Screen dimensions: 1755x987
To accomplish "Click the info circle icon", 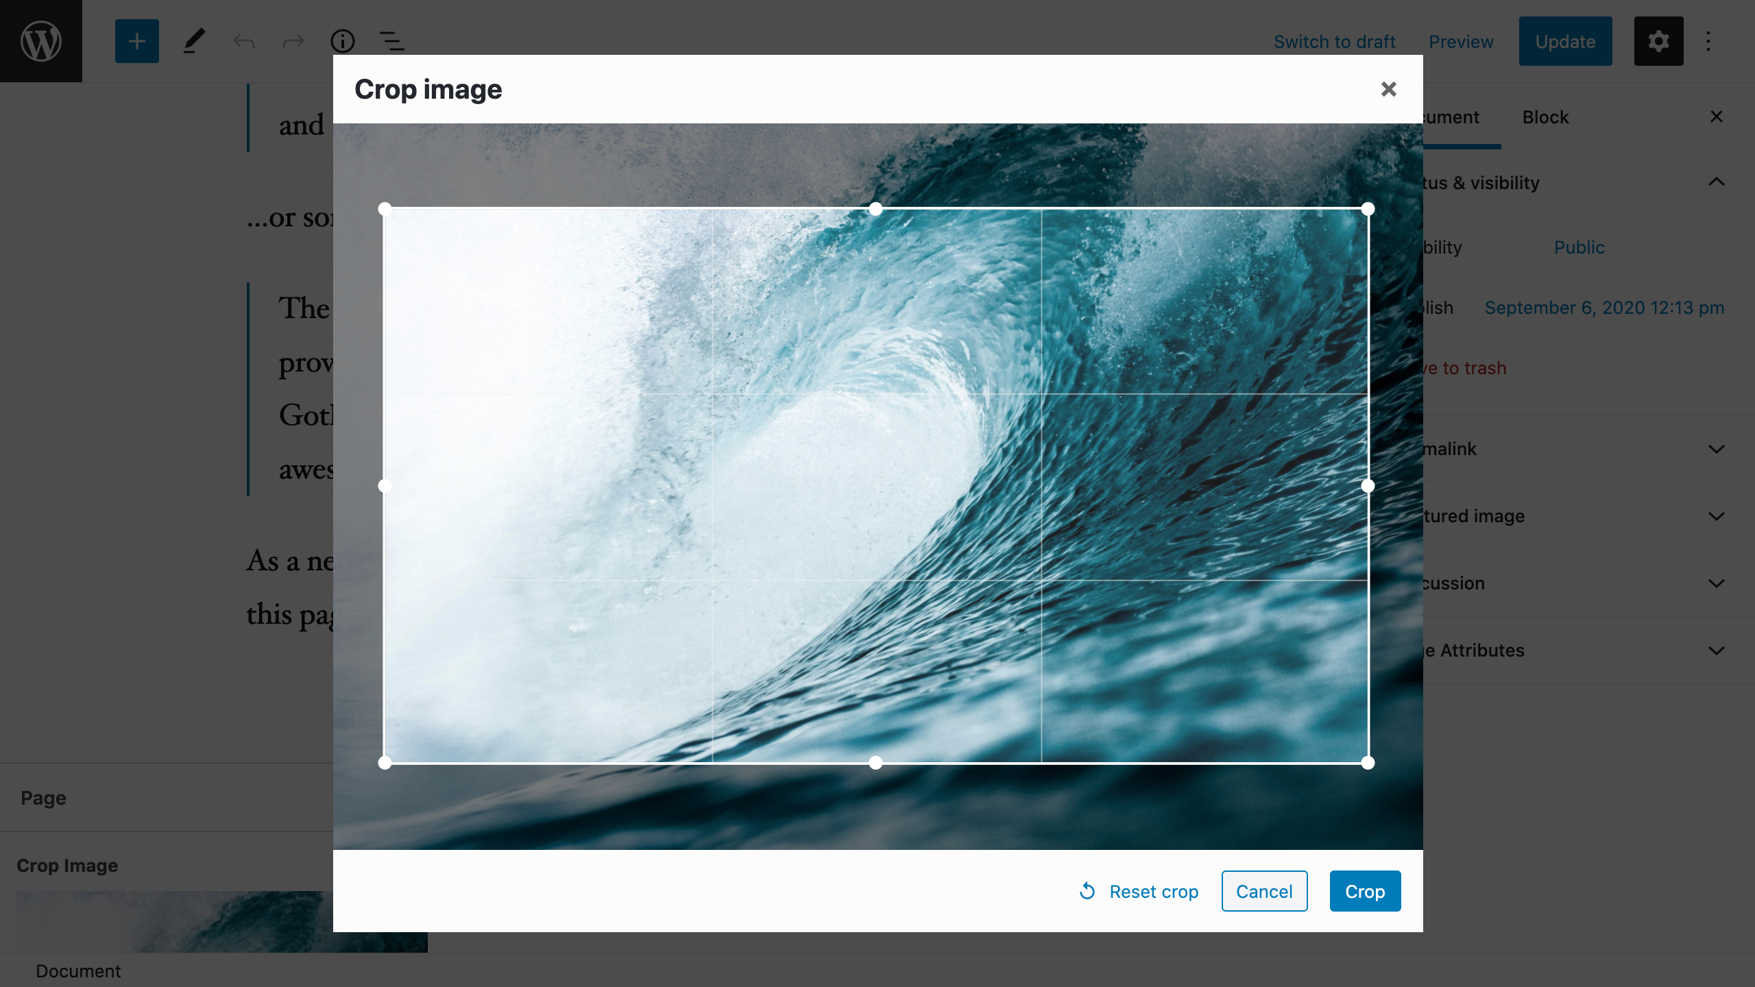I will (342, 40).
